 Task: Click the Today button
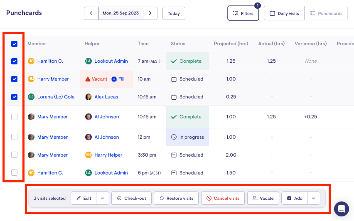(174, 13)
